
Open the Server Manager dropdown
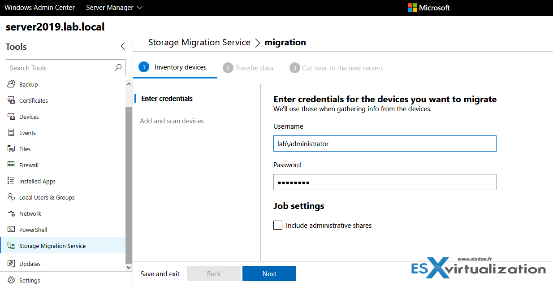click(x=114, y=8)
